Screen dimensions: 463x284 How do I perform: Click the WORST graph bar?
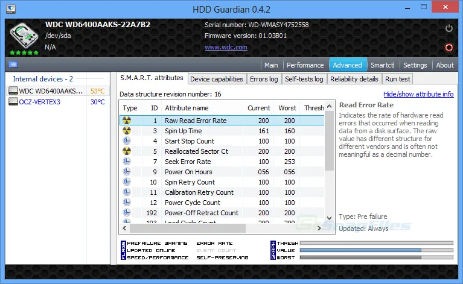point(377,257)
